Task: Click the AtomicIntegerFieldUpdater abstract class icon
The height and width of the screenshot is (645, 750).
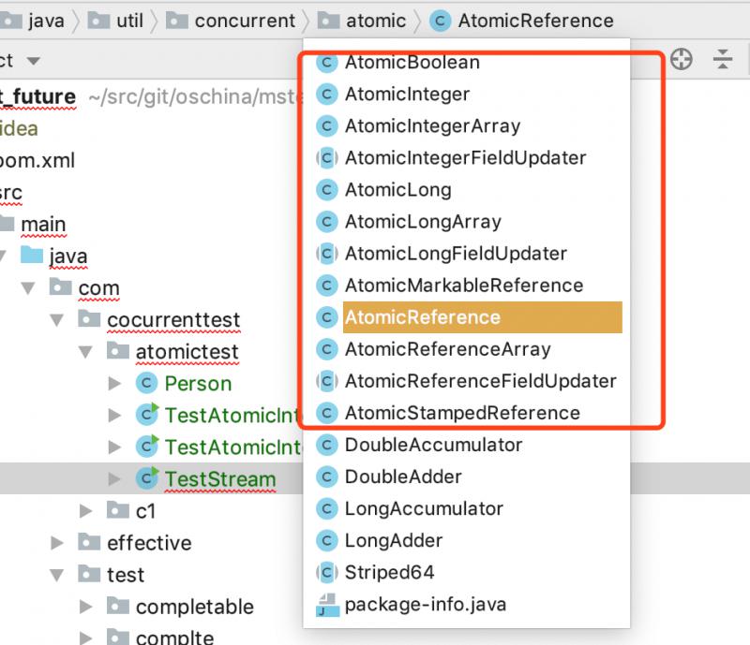Action: click(x=327, y=158)
